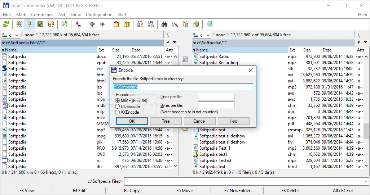Click the left panel favorites asterisk button

click(x=168, y=42)
